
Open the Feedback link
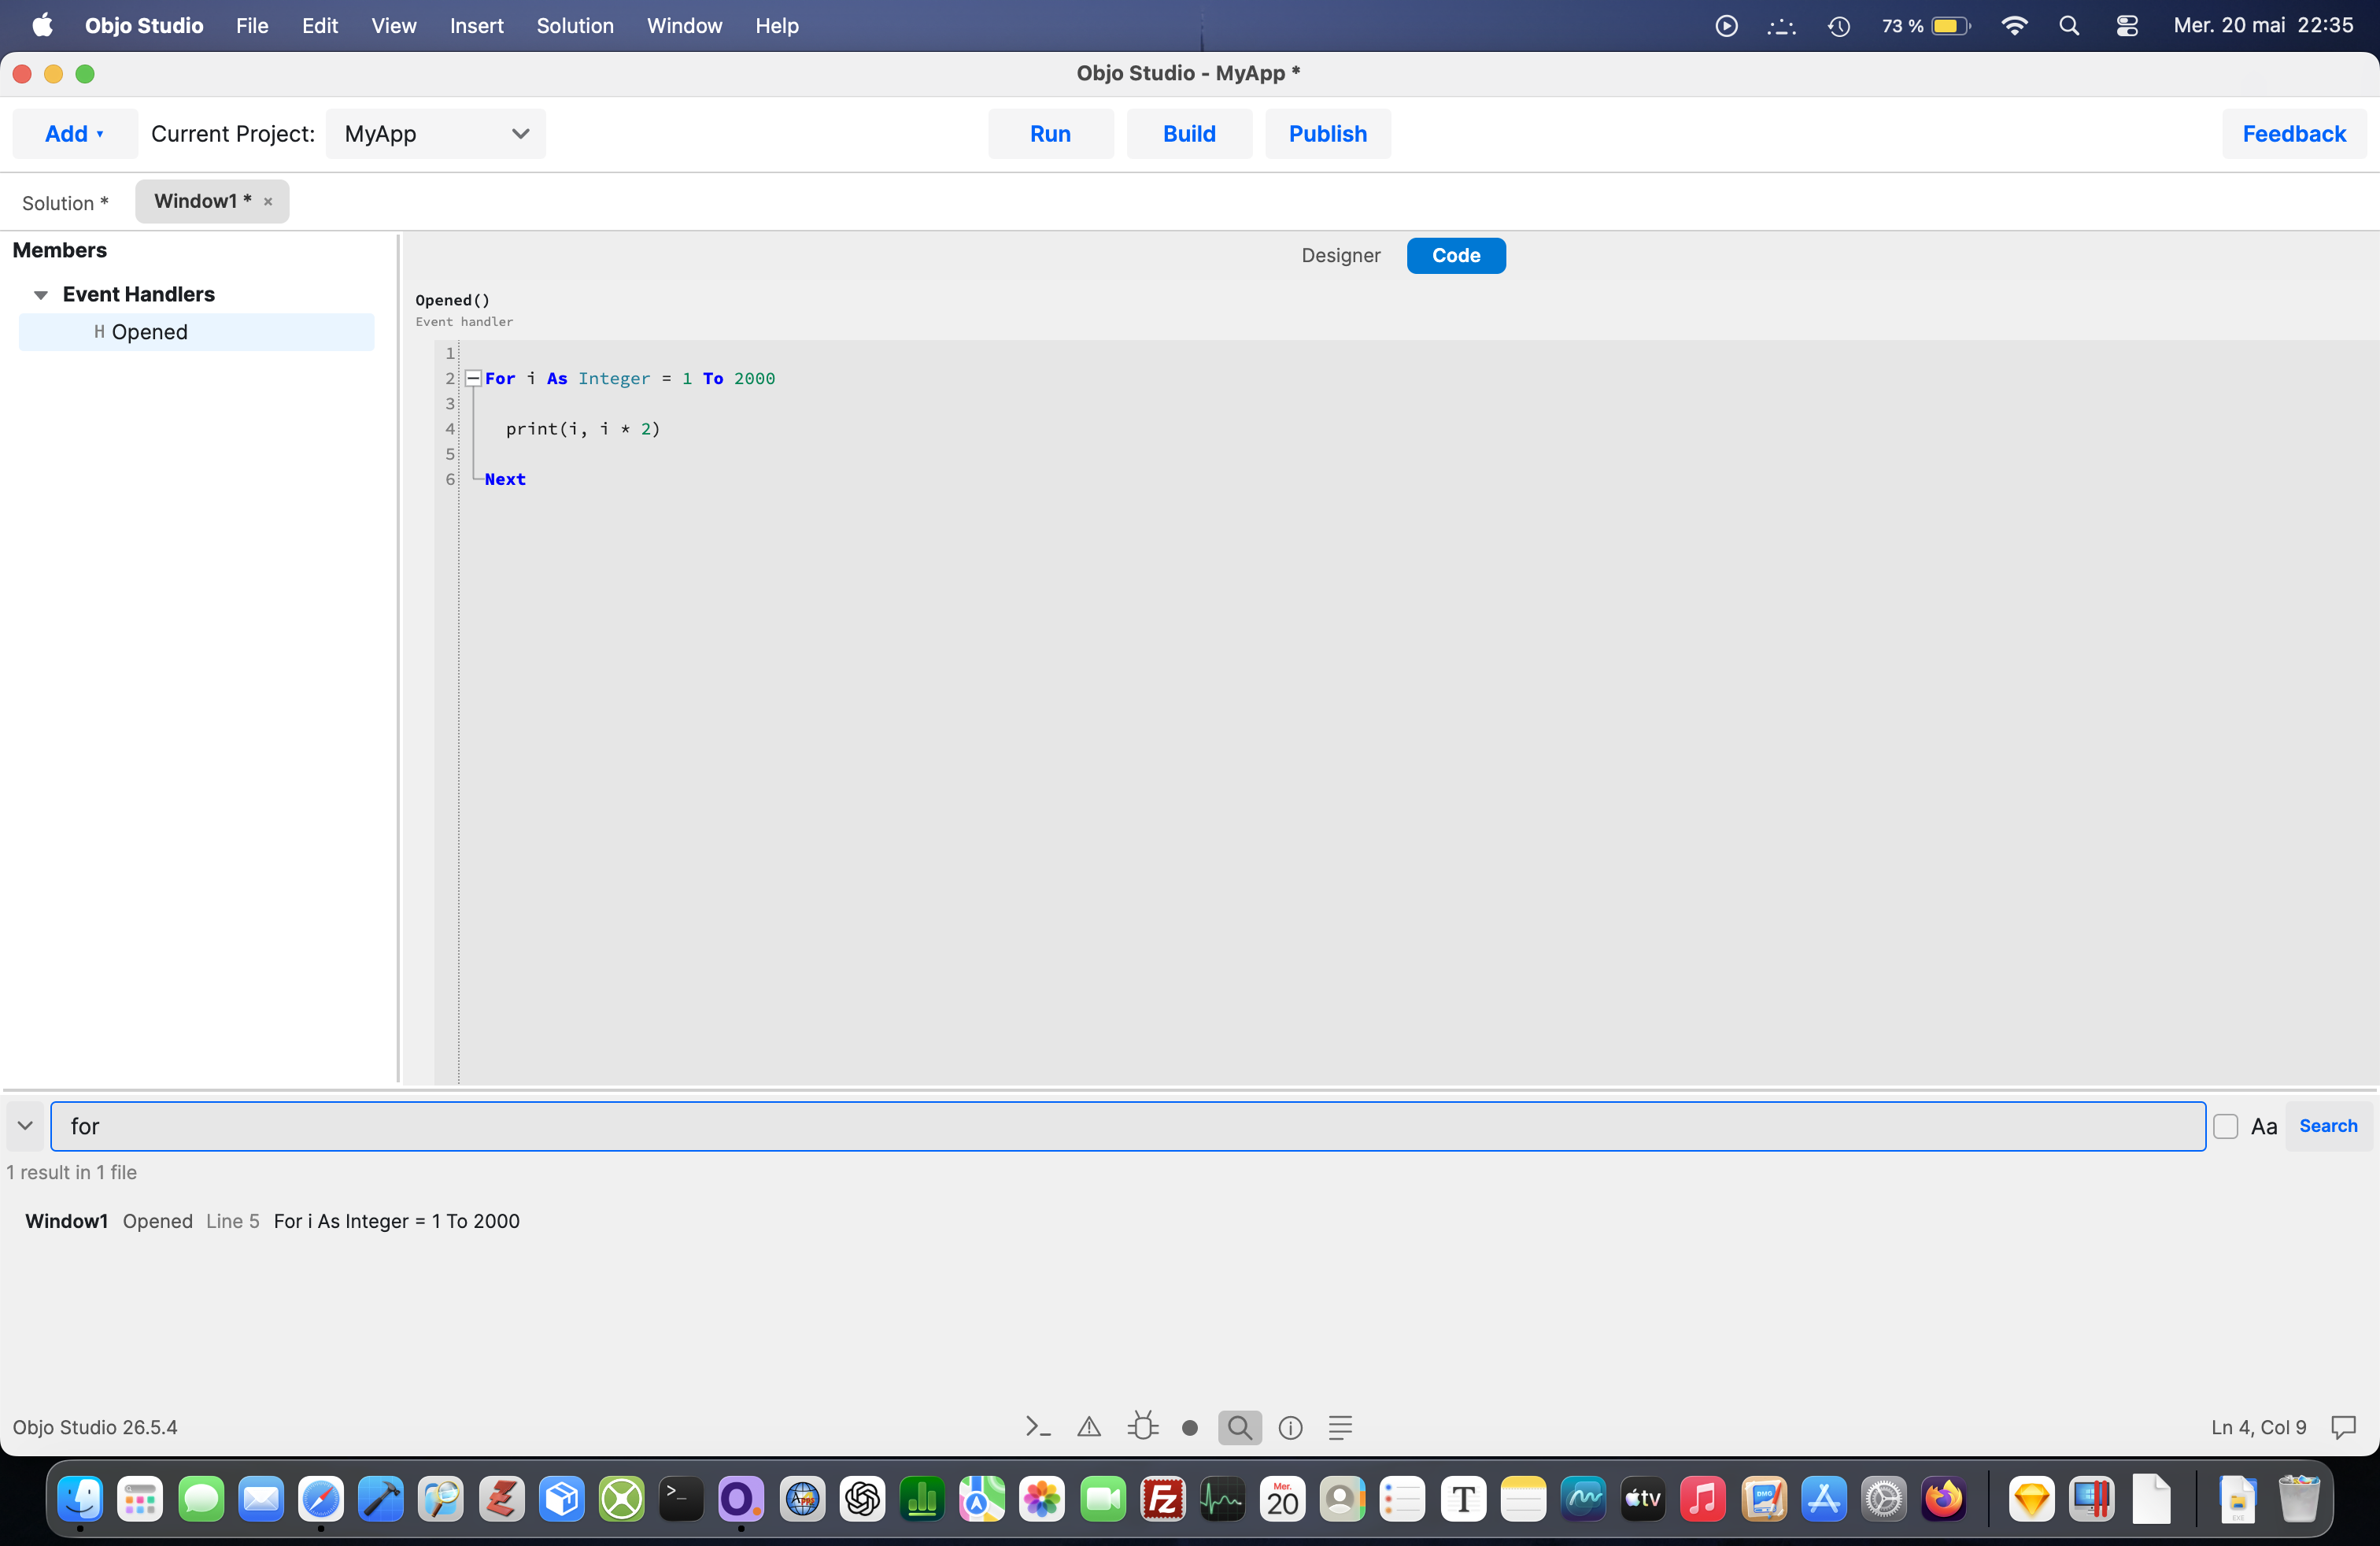coord(2294,134)
